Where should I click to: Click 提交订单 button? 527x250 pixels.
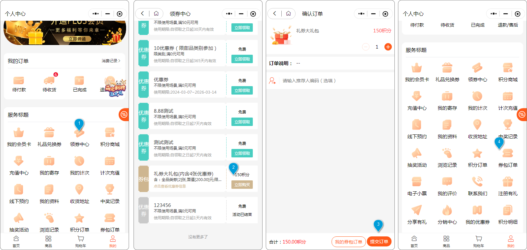(x=379, y=242)
